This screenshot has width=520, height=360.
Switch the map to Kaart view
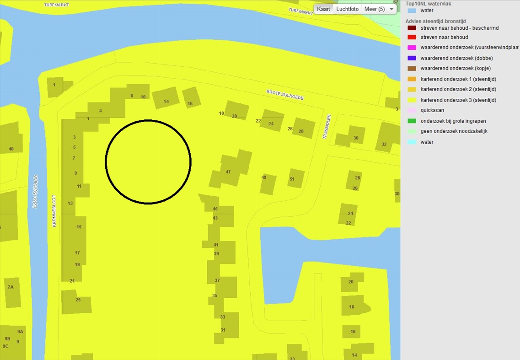323,9
